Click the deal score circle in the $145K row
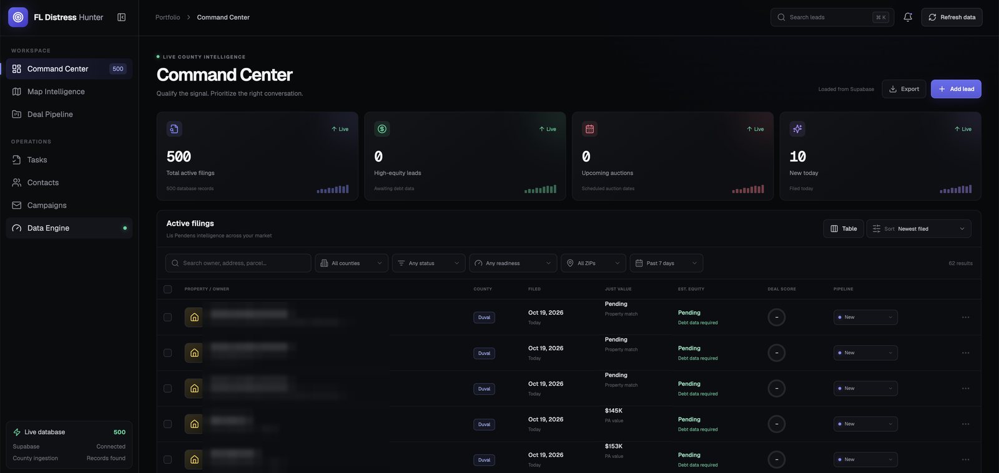The width and height of the screenshot is (999, 473). tap(777, 424)
